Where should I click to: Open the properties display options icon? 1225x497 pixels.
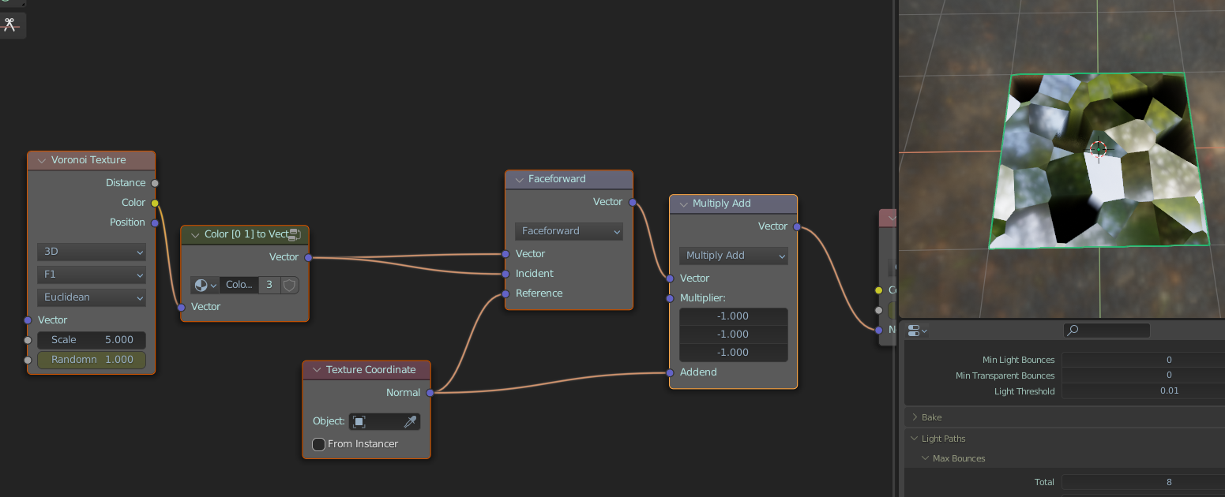click(917, 331)
